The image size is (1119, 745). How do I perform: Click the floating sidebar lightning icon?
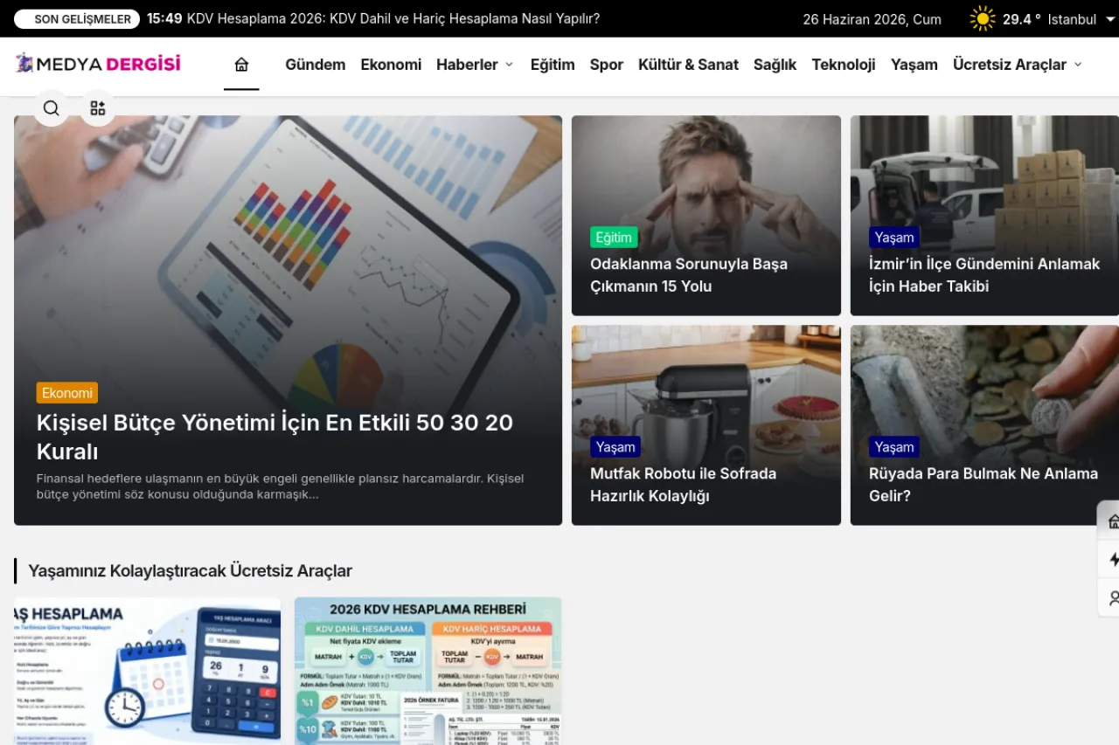(x=1113, y=560)
